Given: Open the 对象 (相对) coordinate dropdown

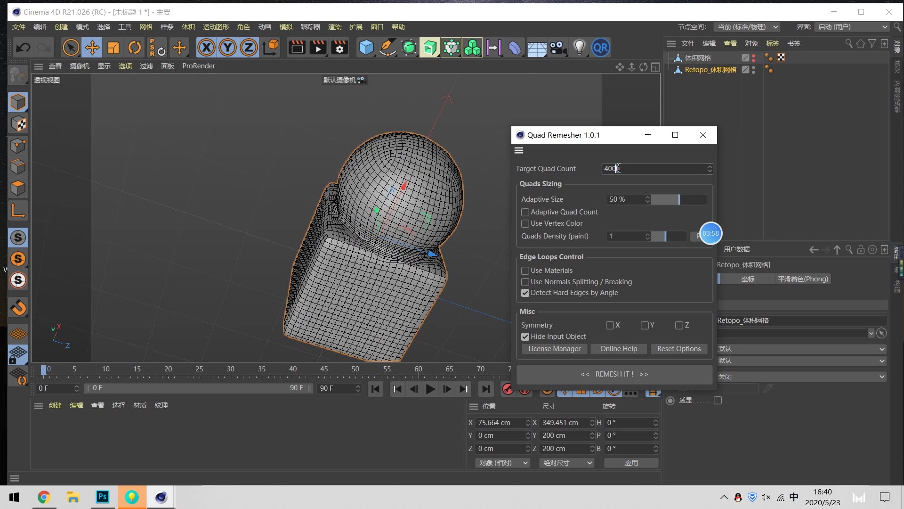Looking at the screenshot, I should [x=503, y=463].
